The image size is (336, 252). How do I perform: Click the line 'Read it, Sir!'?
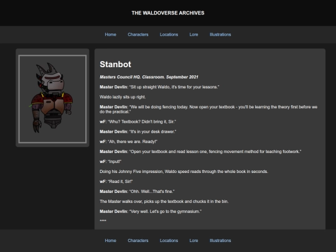[116, 182]
